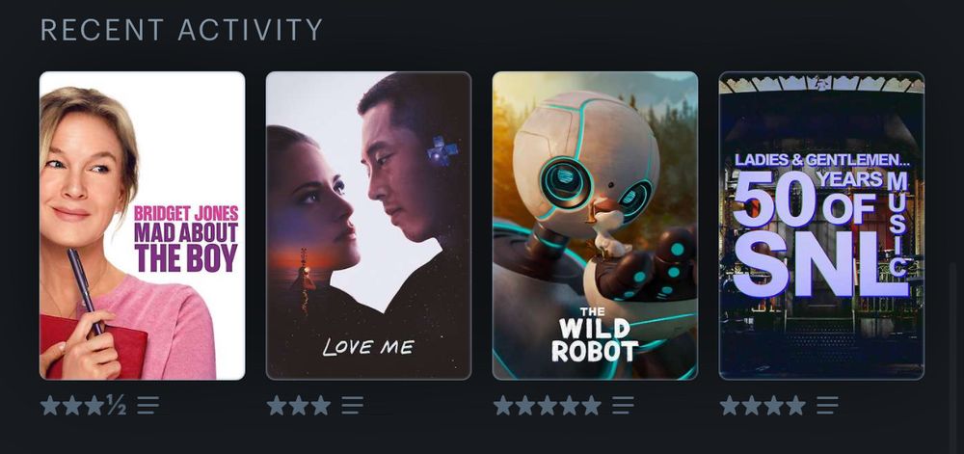
Task: Open the review icon under The Wild Robot
Action: [623, 406]
